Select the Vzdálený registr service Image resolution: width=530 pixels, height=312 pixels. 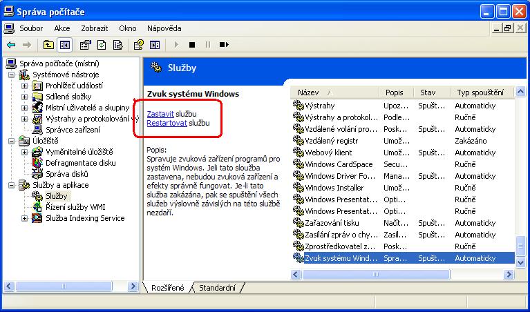(403, 141)
